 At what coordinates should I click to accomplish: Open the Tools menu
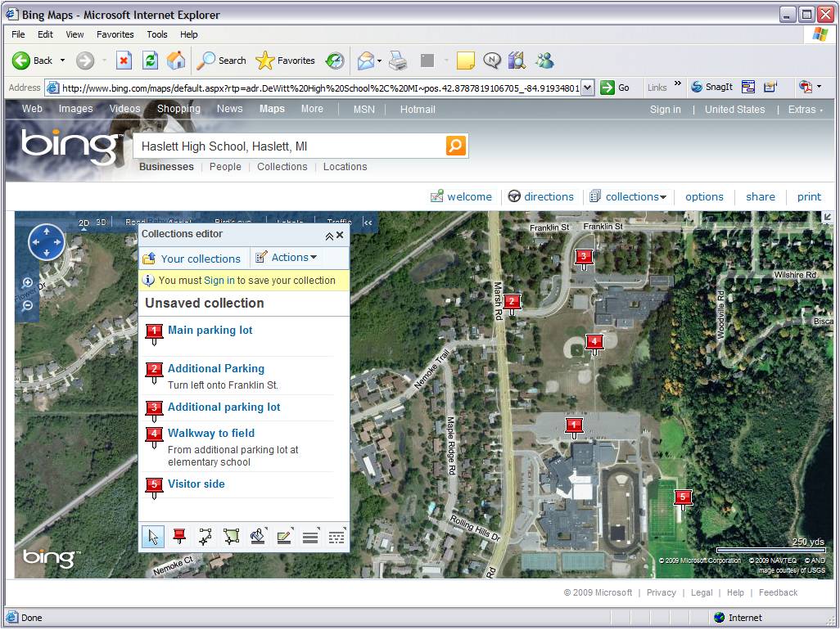157,34
